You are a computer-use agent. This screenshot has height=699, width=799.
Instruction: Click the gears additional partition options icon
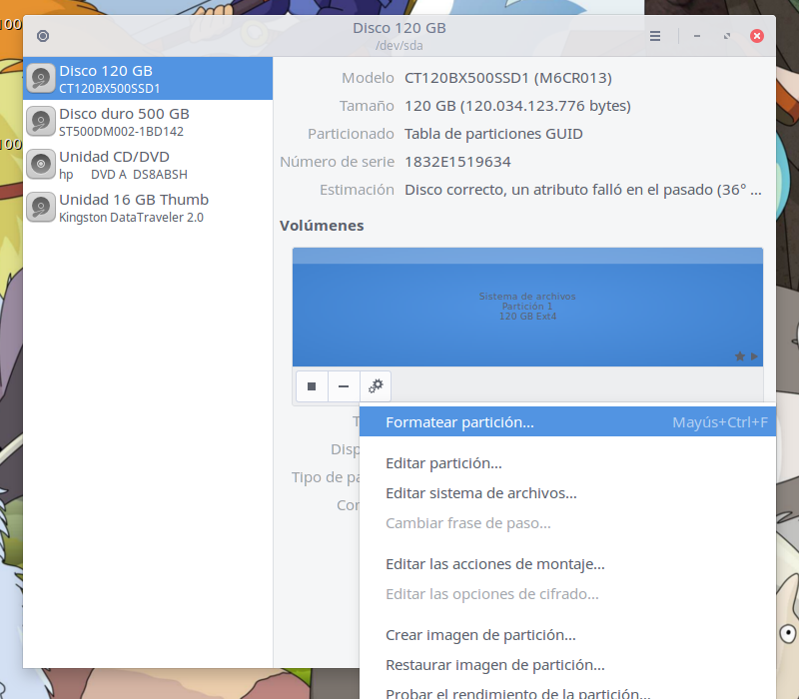tap(376, 386)
